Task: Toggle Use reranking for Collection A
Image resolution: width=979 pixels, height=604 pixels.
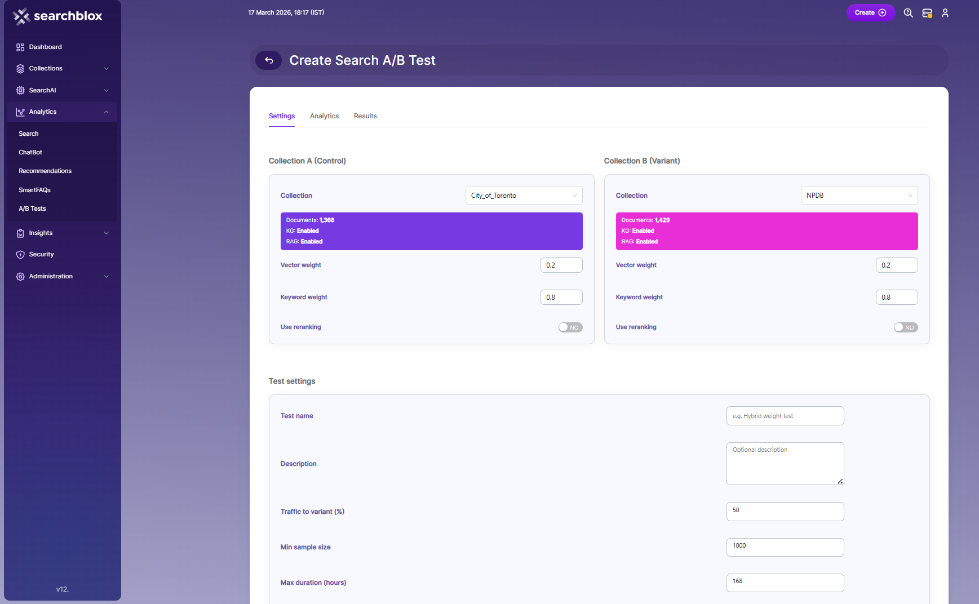Action: [570, 327]
